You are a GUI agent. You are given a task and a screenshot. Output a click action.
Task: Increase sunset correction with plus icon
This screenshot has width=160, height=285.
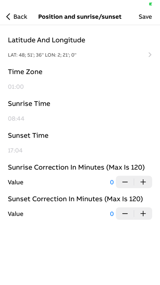tap(143, 214)
